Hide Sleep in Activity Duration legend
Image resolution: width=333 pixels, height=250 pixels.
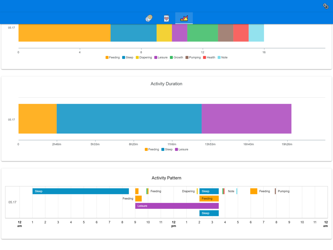pos(167,150)
